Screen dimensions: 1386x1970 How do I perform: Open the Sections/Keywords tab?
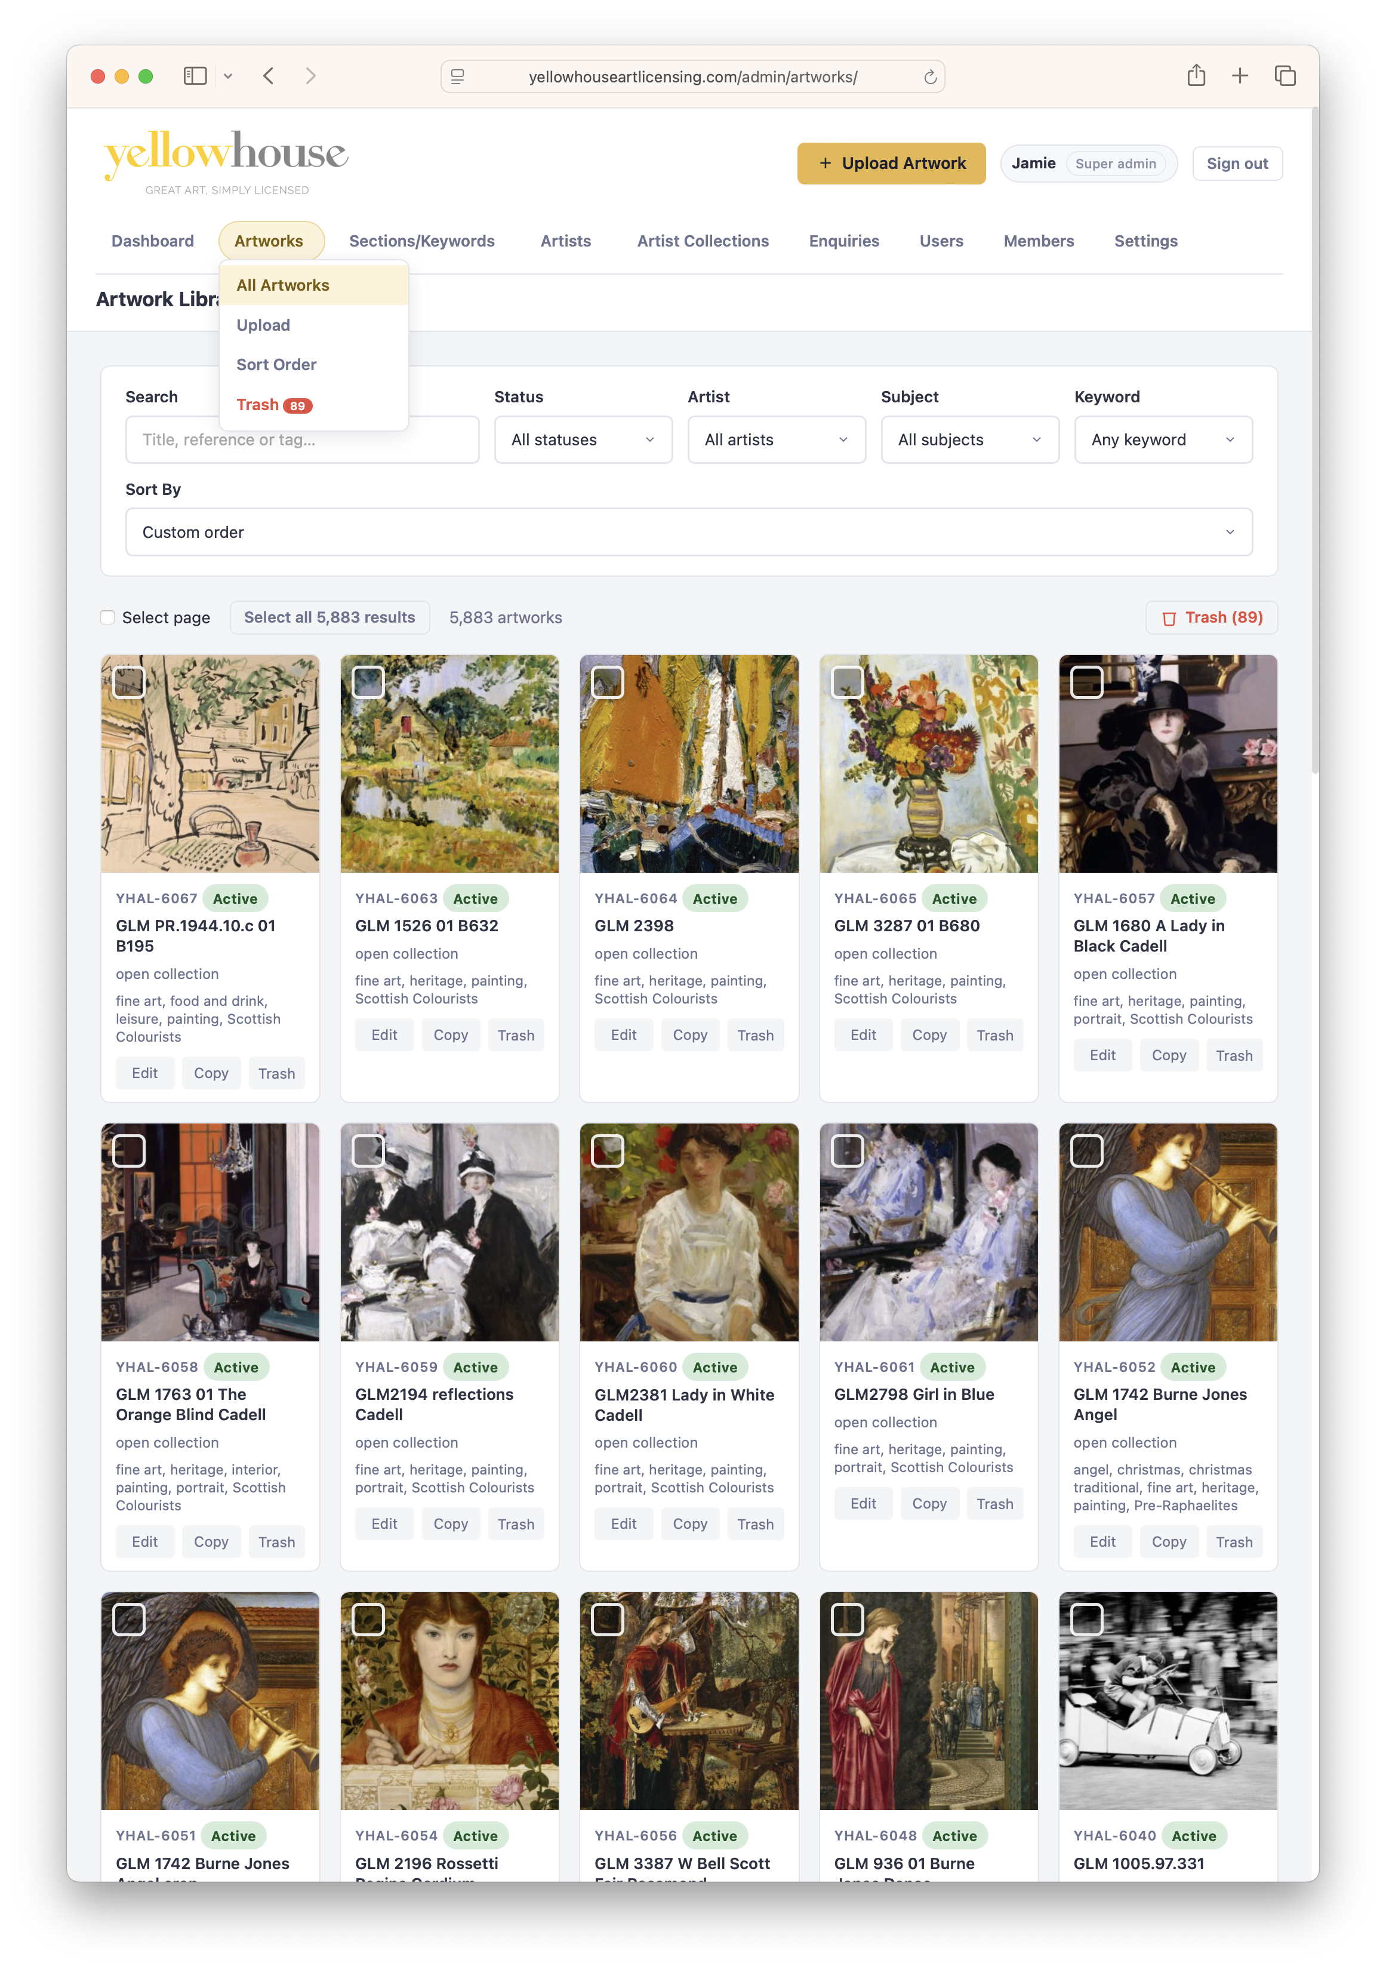[x=422, y=241]
